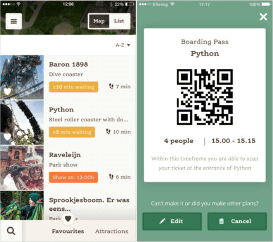Cancel the Python boarding pass

(x=237, y=221)
